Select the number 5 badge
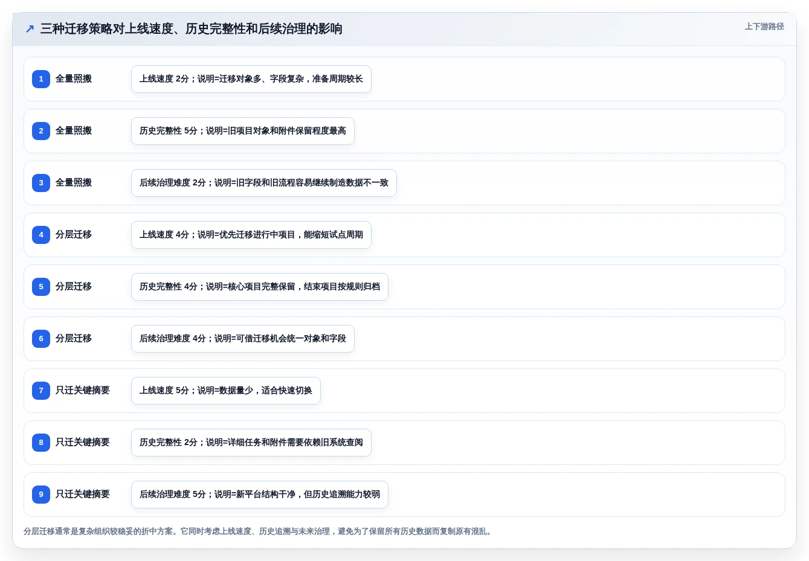This screenshot has width=809, height=561. (41, 287)
